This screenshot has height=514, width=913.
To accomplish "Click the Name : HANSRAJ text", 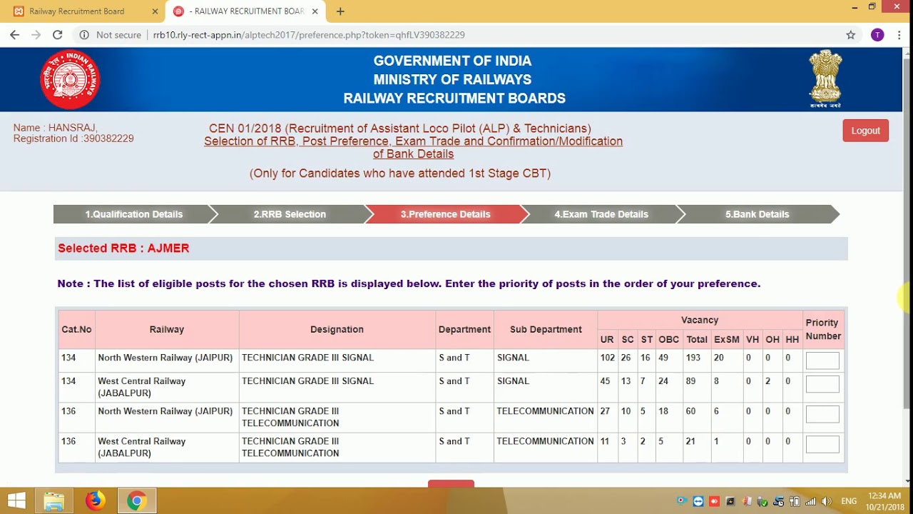I will click(x=55, y=128).
